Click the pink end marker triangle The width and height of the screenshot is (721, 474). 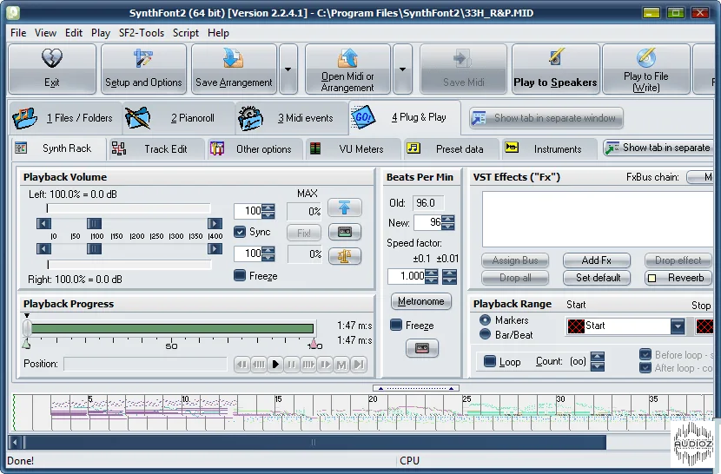point(314,344)
